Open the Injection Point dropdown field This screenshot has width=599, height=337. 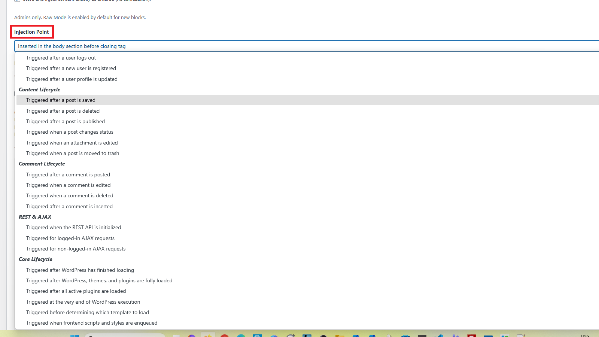pos(307,46)
